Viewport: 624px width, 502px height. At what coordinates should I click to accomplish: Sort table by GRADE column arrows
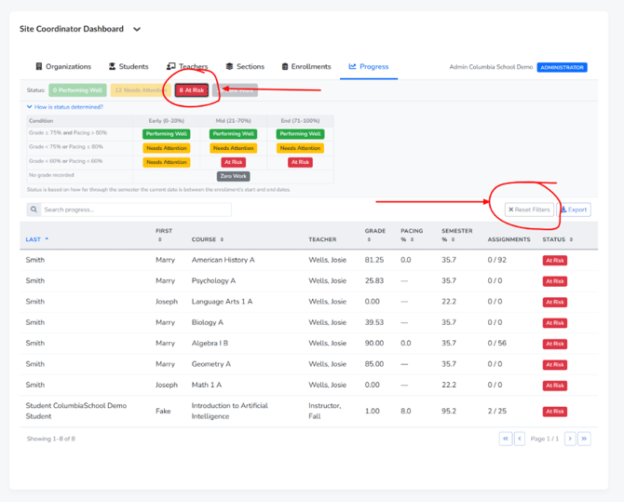coord(369,239)
